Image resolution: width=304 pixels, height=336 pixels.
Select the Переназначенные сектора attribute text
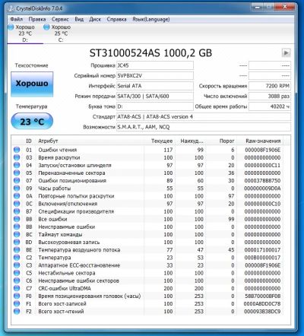point(71,173)
